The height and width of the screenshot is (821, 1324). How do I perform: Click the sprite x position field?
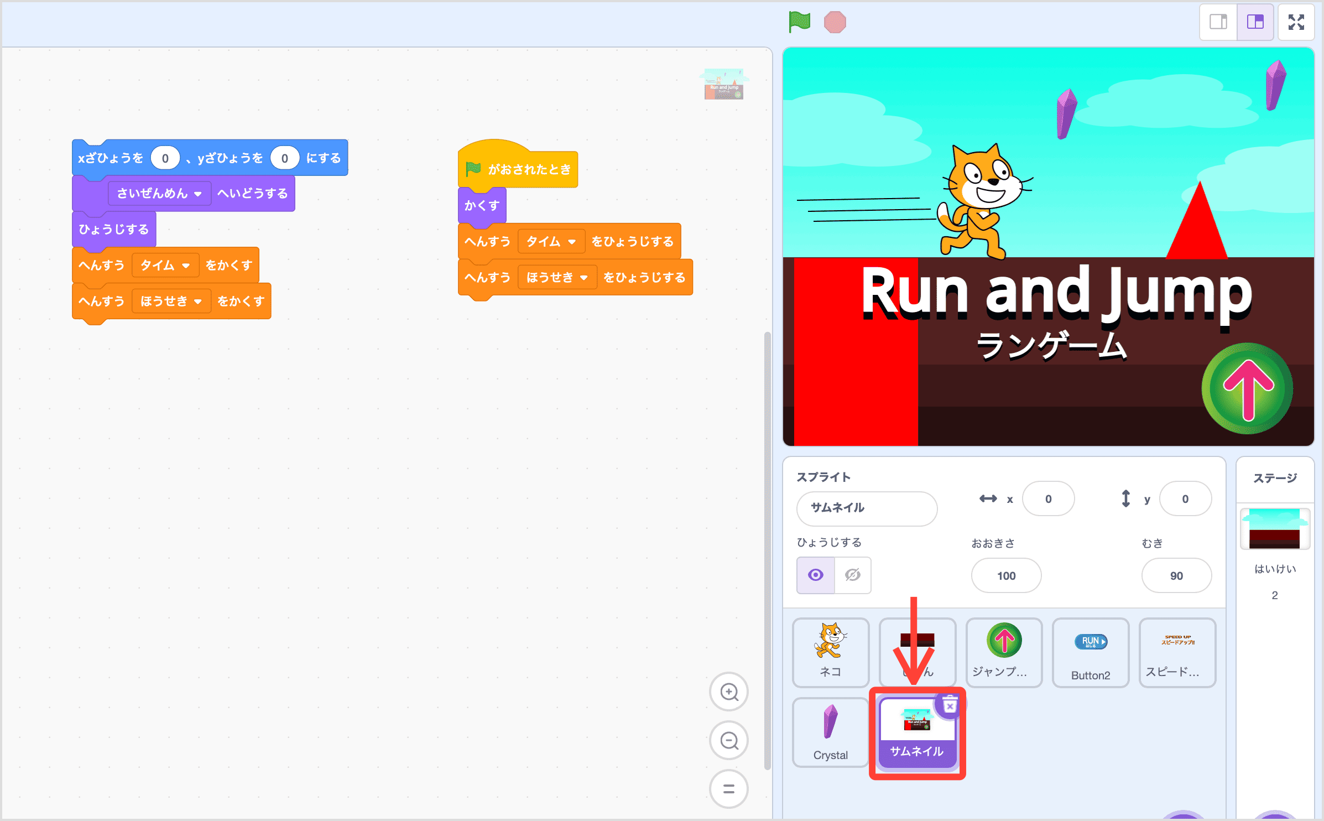coord(1048,499)
